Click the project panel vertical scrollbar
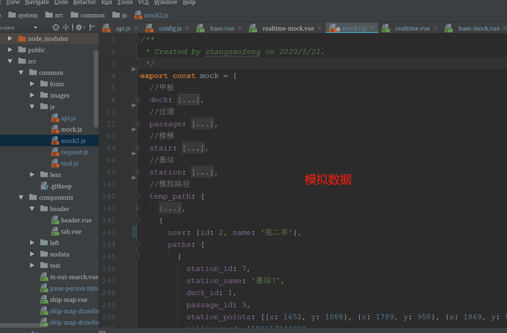This screenshot has height=333, width=507. pyautogui.click(x=96, y=89)
